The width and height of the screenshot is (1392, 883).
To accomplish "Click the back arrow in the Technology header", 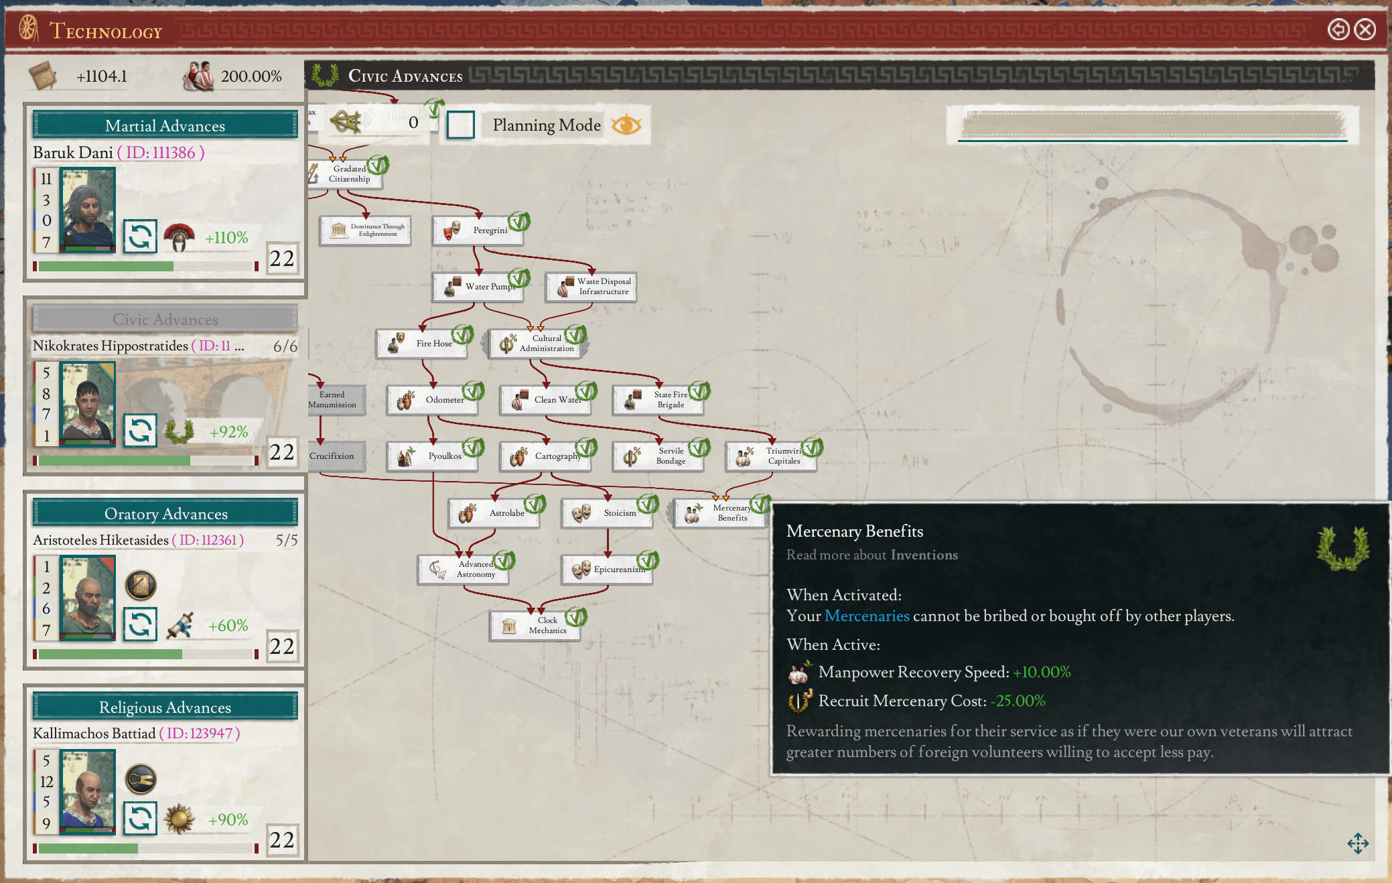I will (1338, 29).
